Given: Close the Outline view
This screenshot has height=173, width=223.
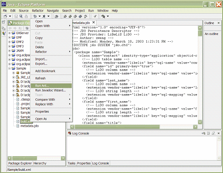Looking at the screenshot, I should [x=219, y=23].
